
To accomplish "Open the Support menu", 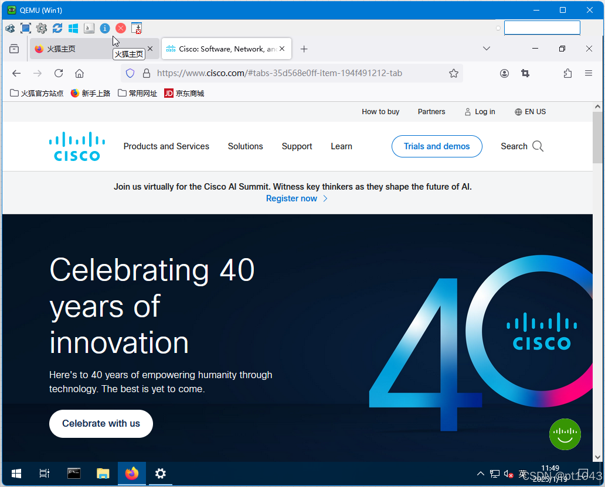I will point(297,146).
